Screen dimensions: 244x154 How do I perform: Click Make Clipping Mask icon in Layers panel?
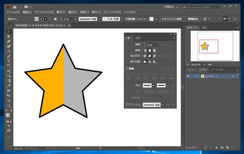216,148
